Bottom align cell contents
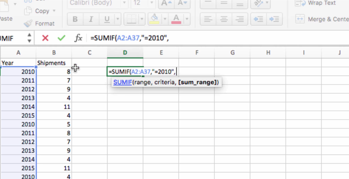 pos(239,3)
